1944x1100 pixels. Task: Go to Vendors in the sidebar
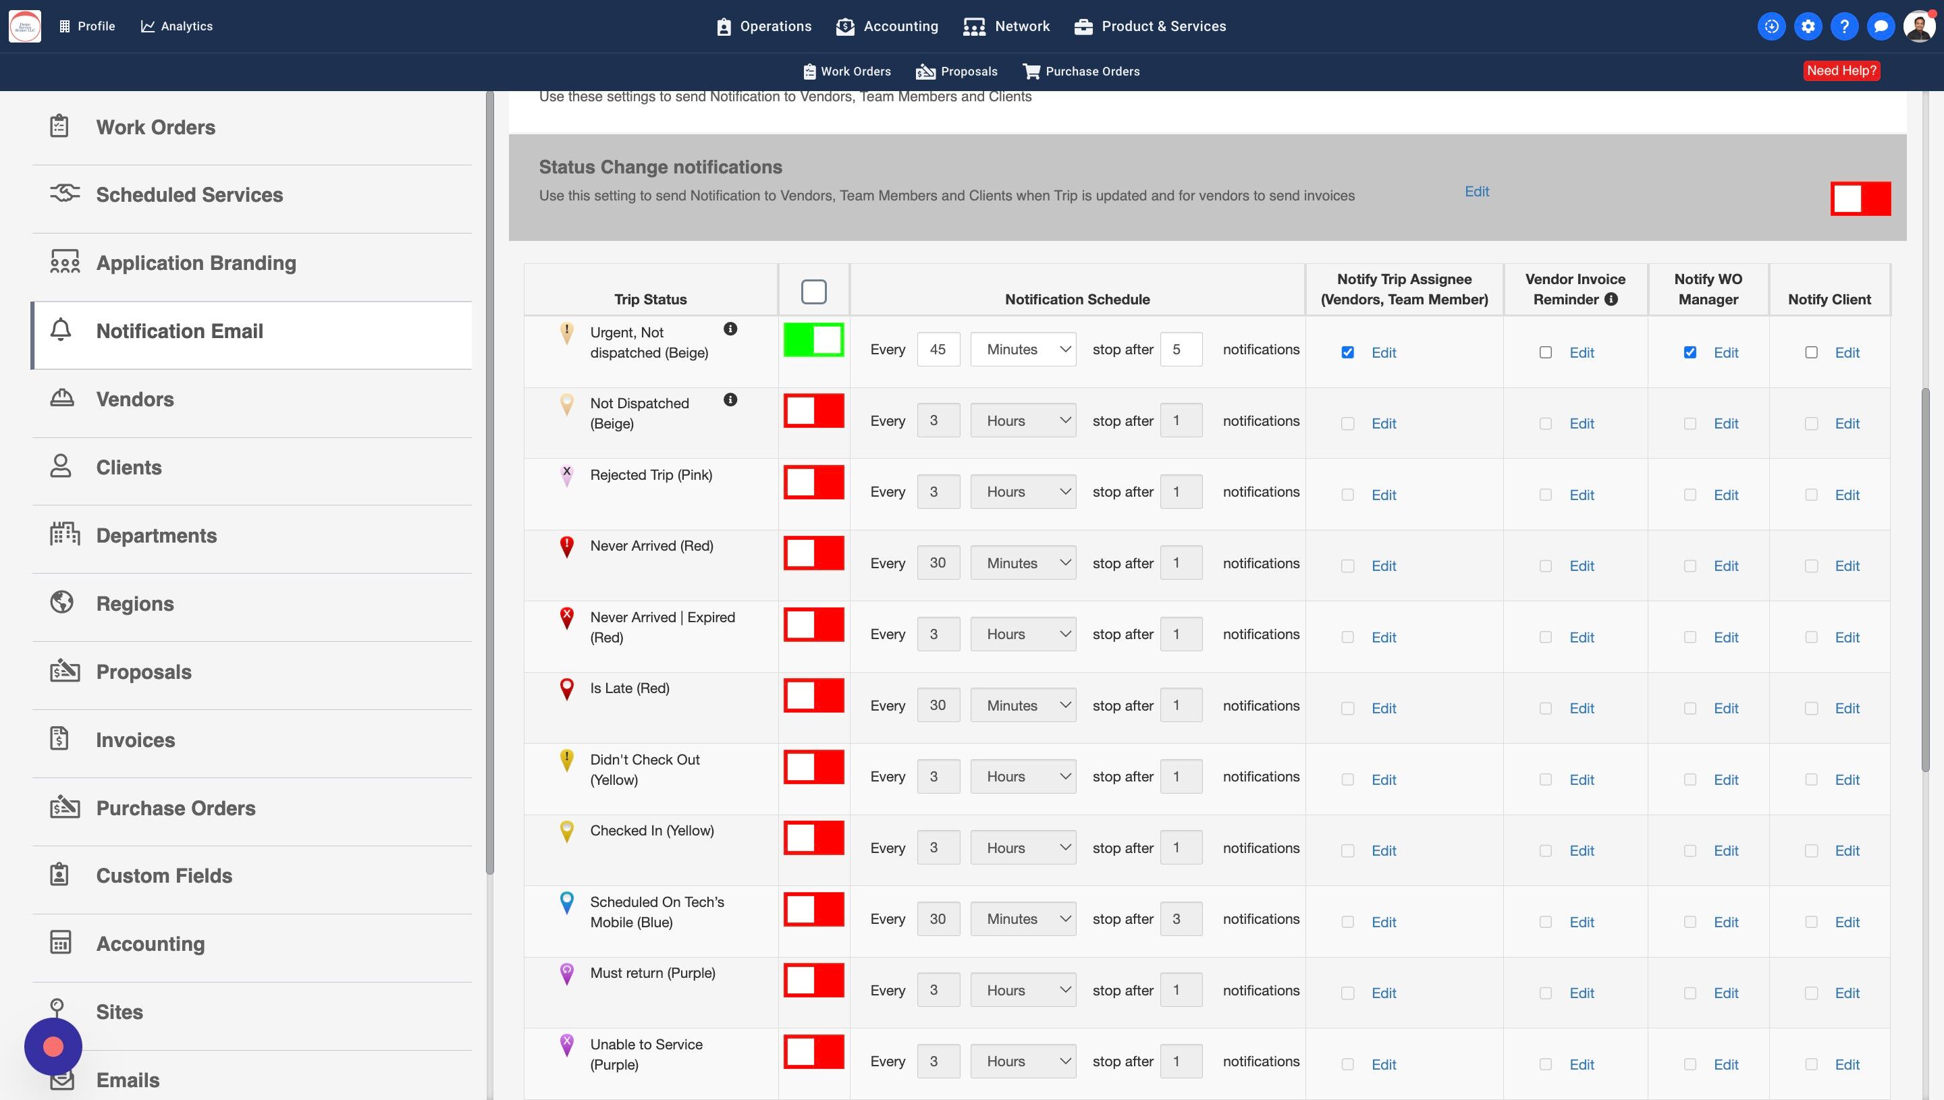pyautogui.click(x=134, y=399)
